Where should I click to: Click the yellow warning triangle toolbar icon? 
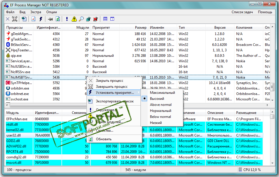(74, 19)
